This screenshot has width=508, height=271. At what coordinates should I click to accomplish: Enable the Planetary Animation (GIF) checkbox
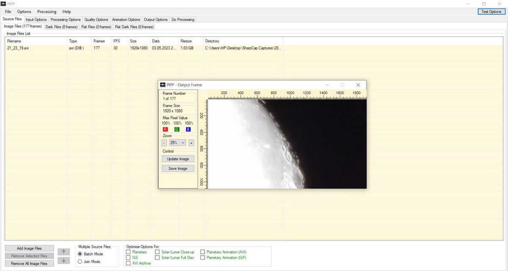[203, 257]
